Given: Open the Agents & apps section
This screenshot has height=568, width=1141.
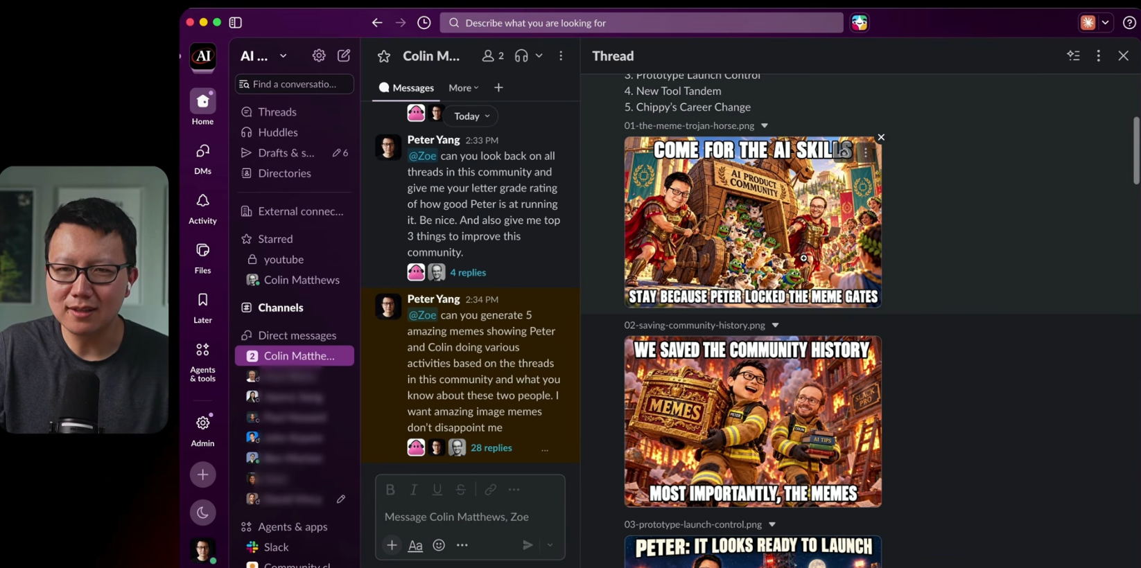Looking at the screenshot, I should pos(293,527).
